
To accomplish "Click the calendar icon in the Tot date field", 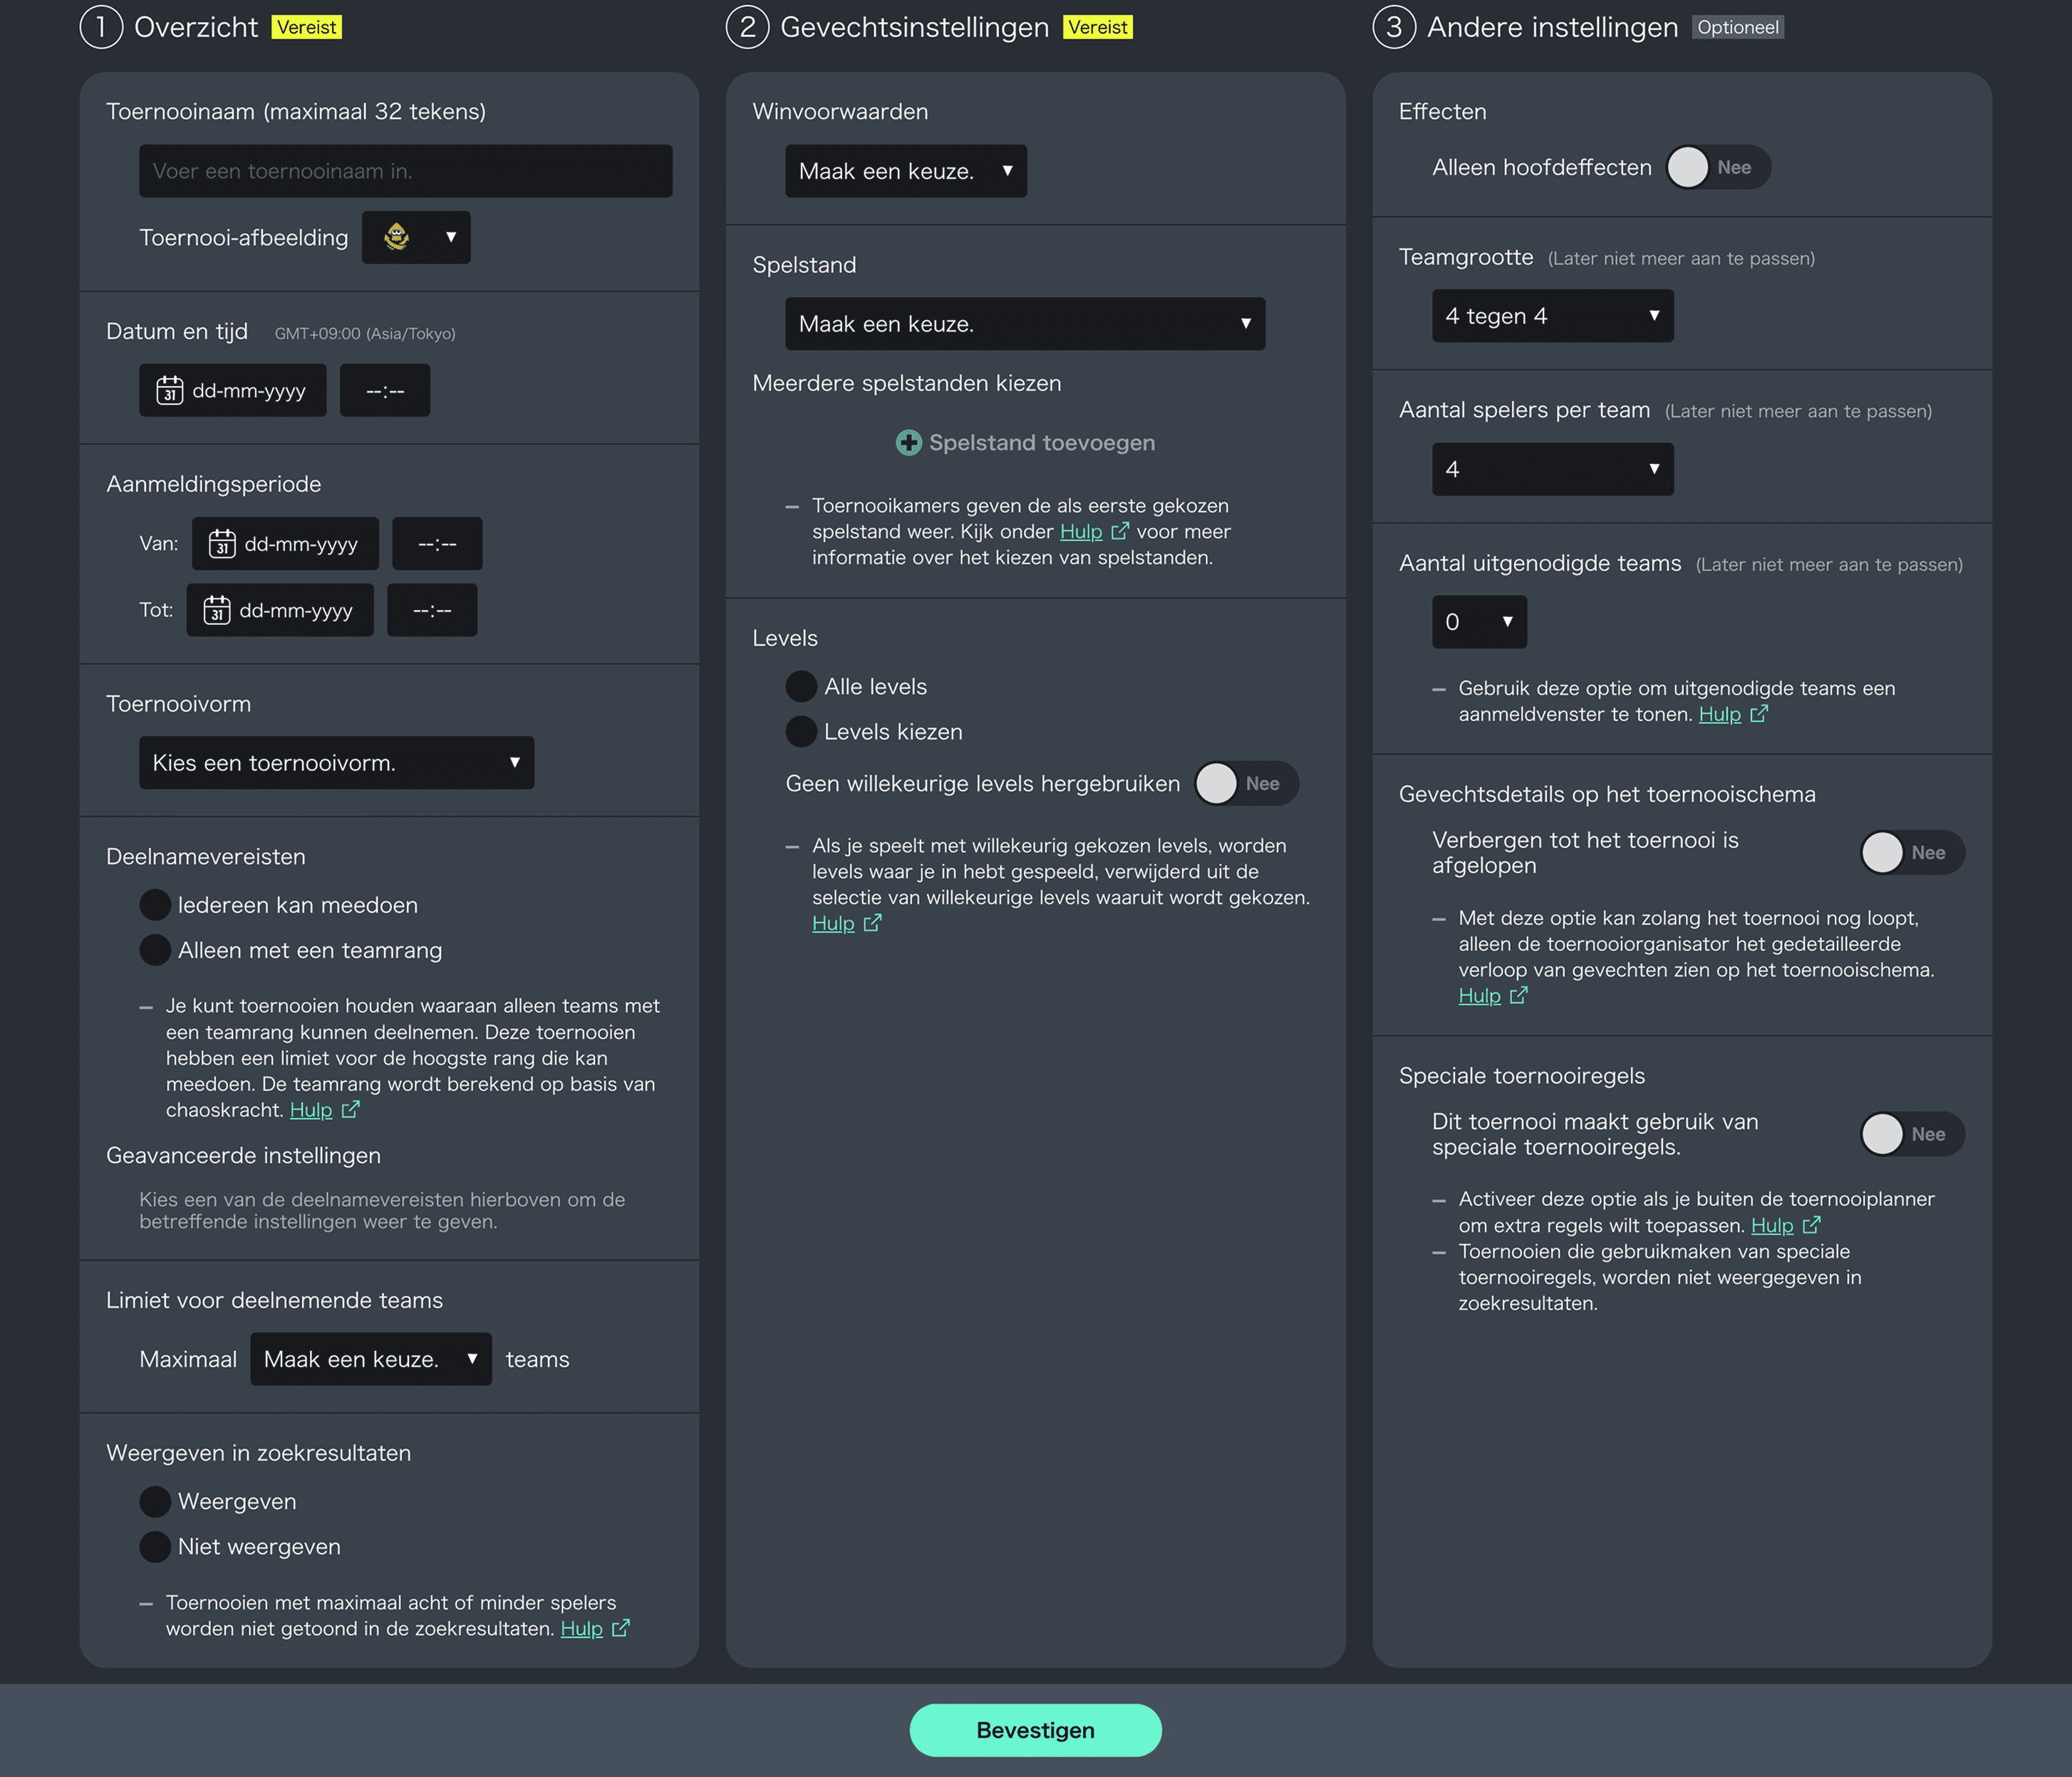I will click(x=217, y=609).
